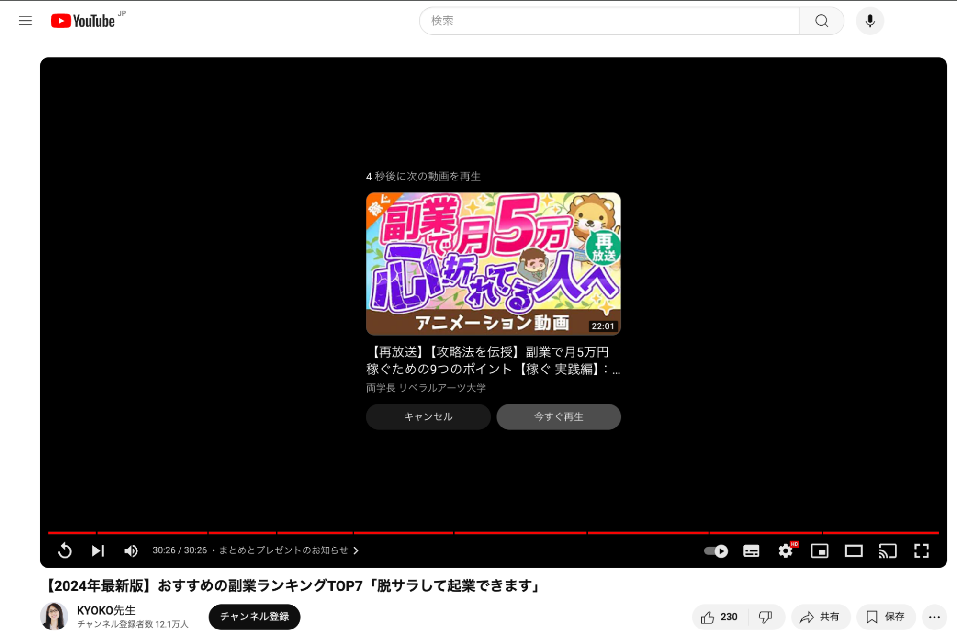Screen dimensions: 957x640
Task: Switch to theater mode view
Action: (x=854, y=550)
